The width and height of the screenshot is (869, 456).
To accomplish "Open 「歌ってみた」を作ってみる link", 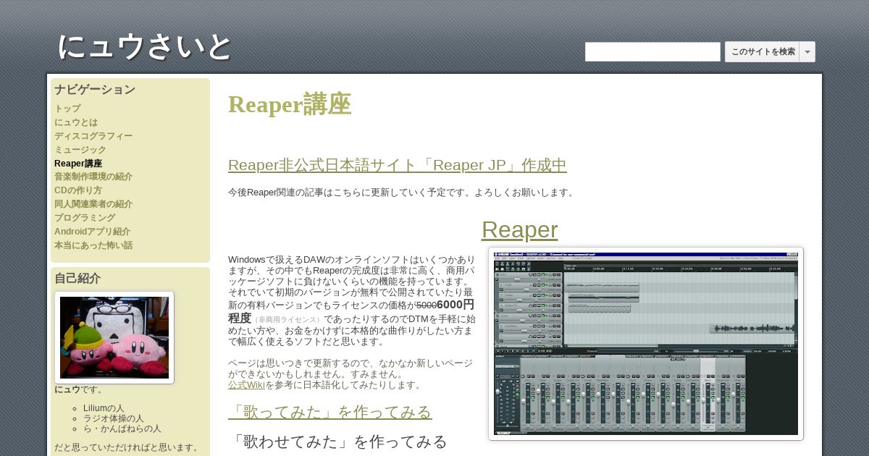I will click(x=330, y=412).
